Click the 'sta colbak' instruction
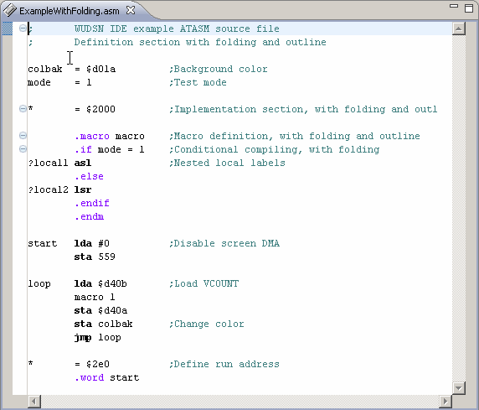479x410 pixels. pos(104,324)
